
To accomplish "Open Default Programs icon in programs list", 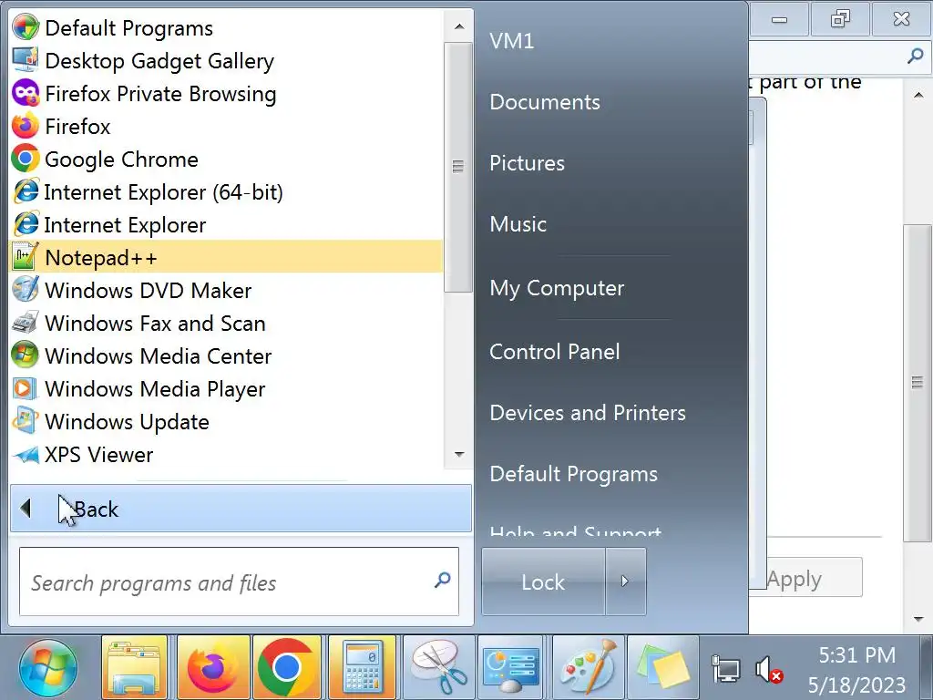I will point(25,27).
